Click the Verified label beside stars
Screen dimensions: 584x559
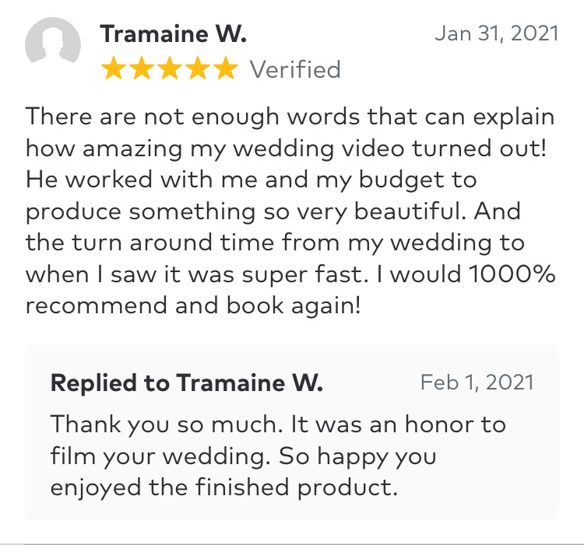[x=295, y=70]
